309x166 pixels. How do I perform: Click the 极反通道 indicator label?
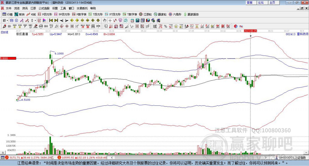tap(22, 34)
